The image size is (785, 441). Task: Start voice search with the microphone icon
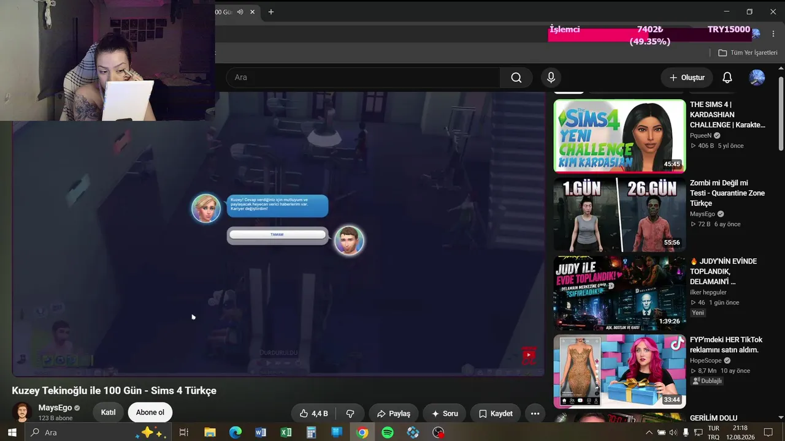pos(551,78)
